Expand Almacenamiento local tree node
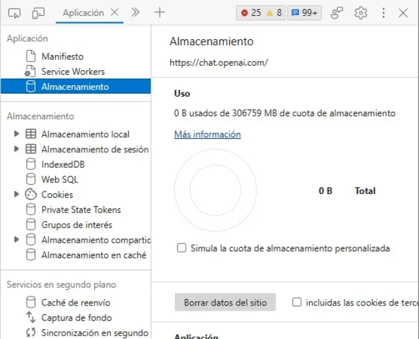419x339 pixels. click(17, 134)
